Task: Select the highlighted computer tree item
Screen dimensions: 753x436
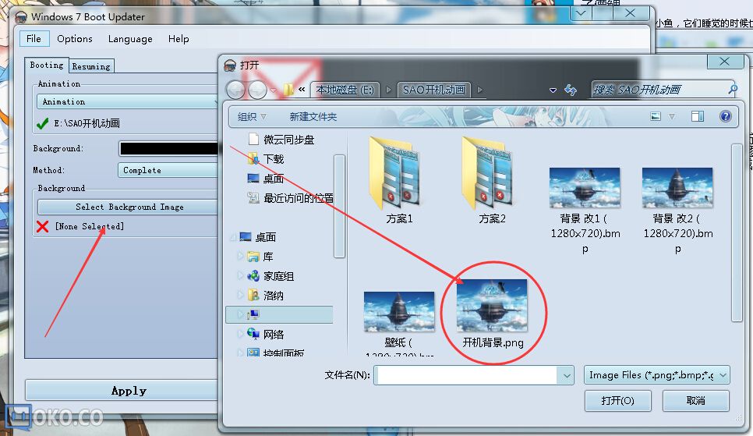Action: 279,314
